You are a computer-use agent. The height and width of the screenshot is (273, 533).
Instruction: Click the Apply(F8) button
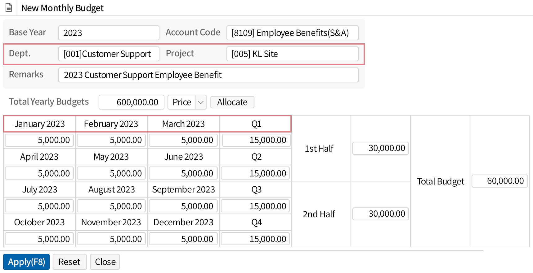[26, 262]
